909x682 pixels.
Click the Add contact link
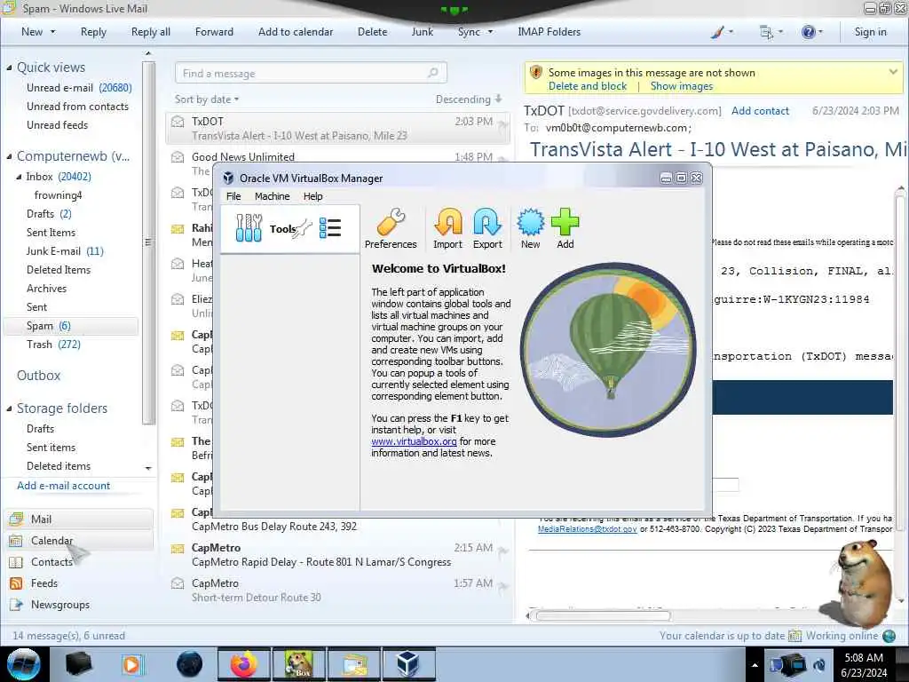coord(760,110)
